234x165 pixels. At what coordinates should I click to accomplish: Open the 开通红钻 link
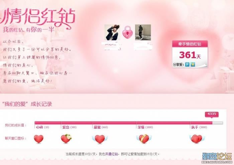[x=111, y=154]
